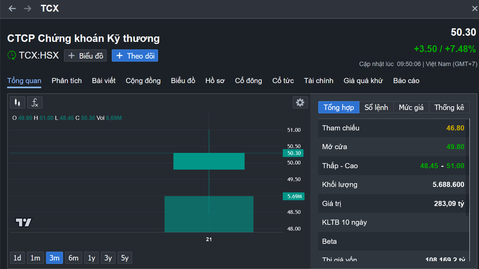The image size is (479, 269).
Task: Click the TradingView logo on chart
Action: [24, 223]
